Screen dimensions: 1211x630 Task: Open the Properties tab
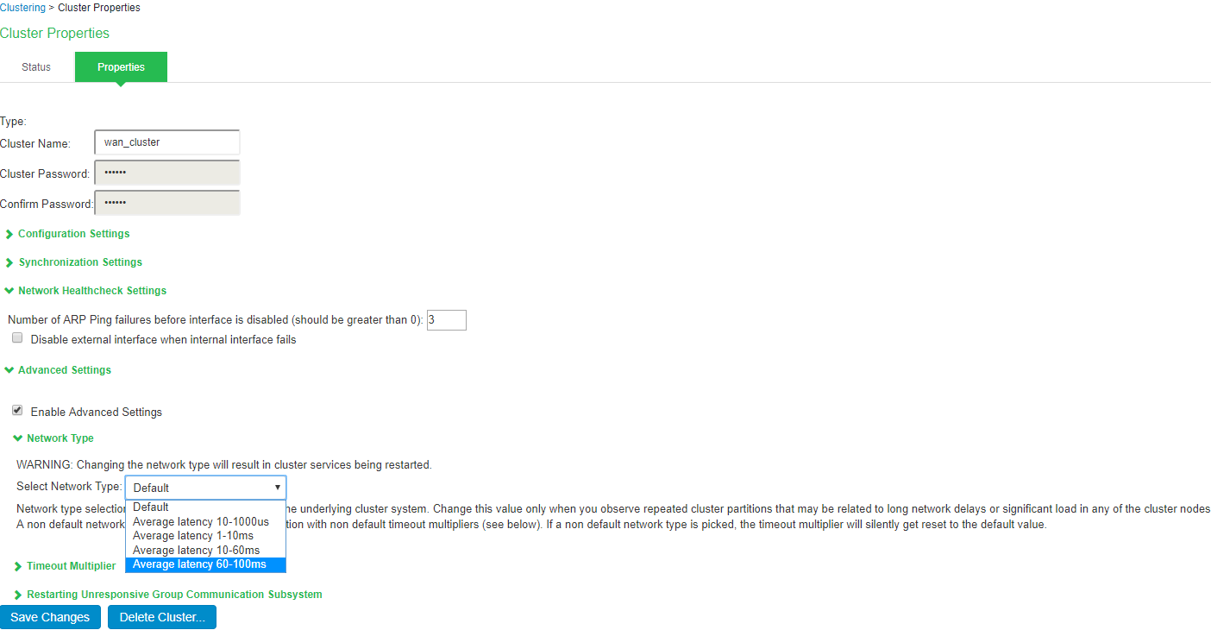click(x=121, y=67)
